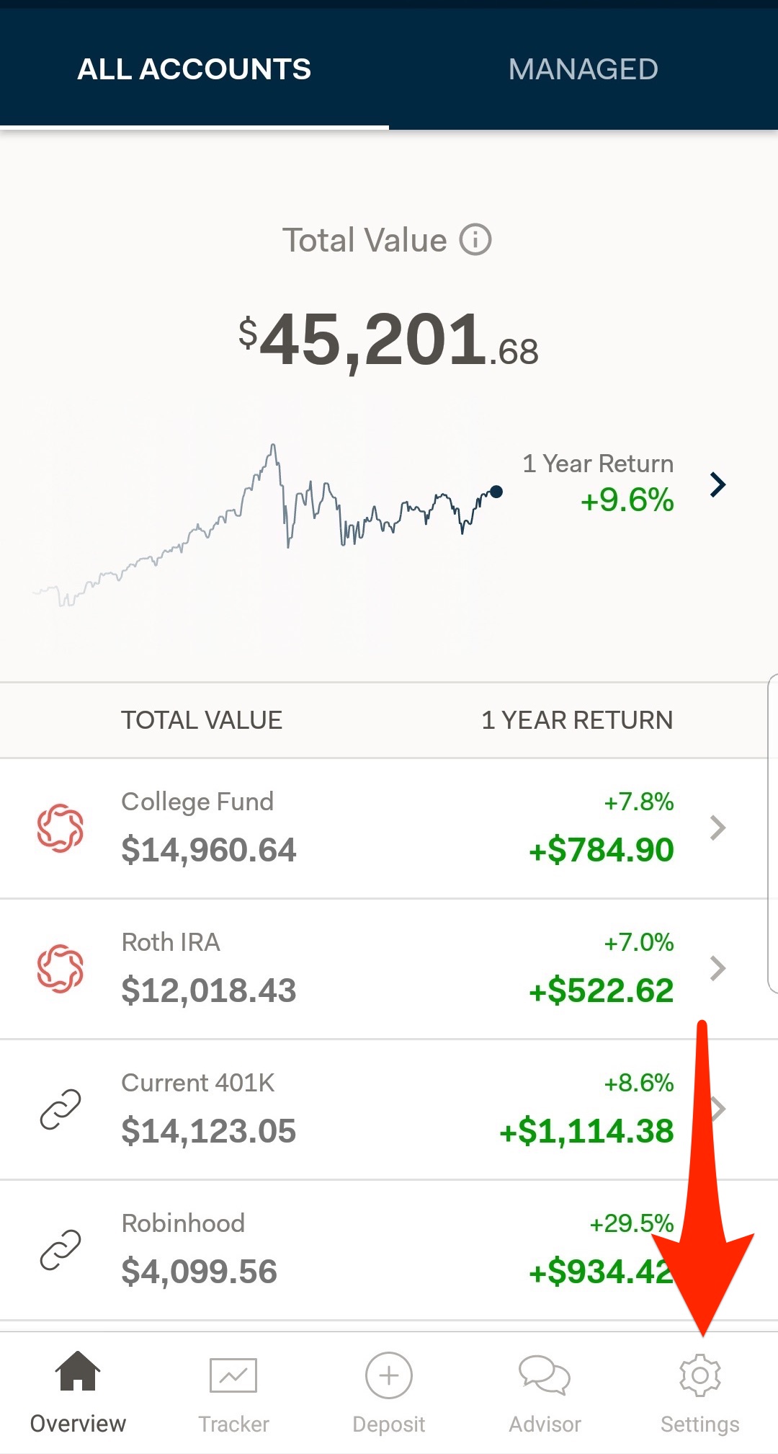
Task: Tap the College Fund red logo icon
Action: 61,828
